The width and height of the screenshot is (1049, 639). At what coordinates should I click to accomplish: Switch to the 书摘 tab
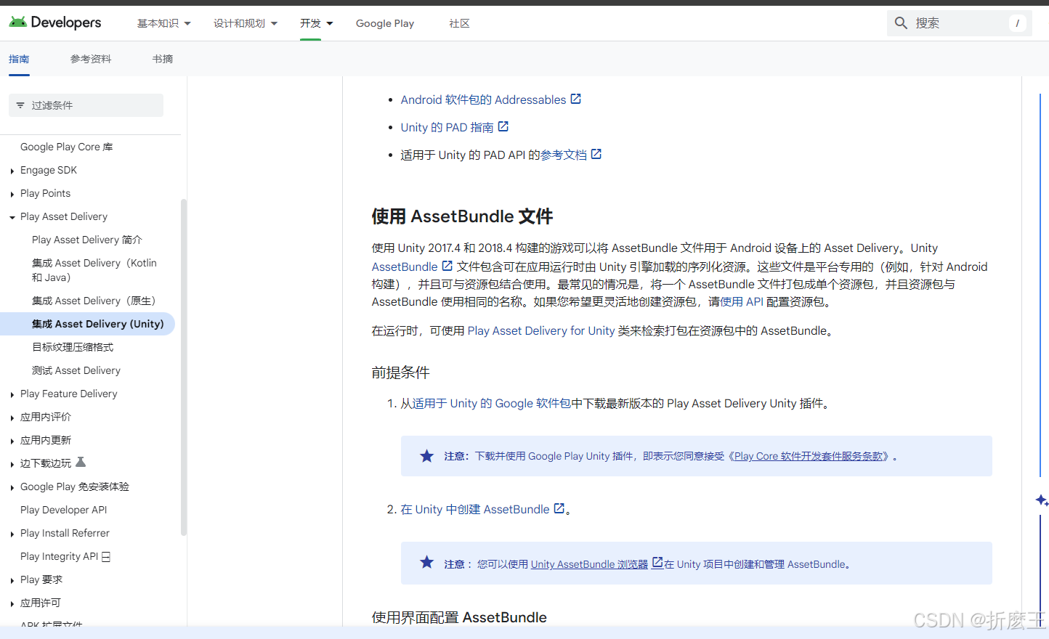pos(163,59)
